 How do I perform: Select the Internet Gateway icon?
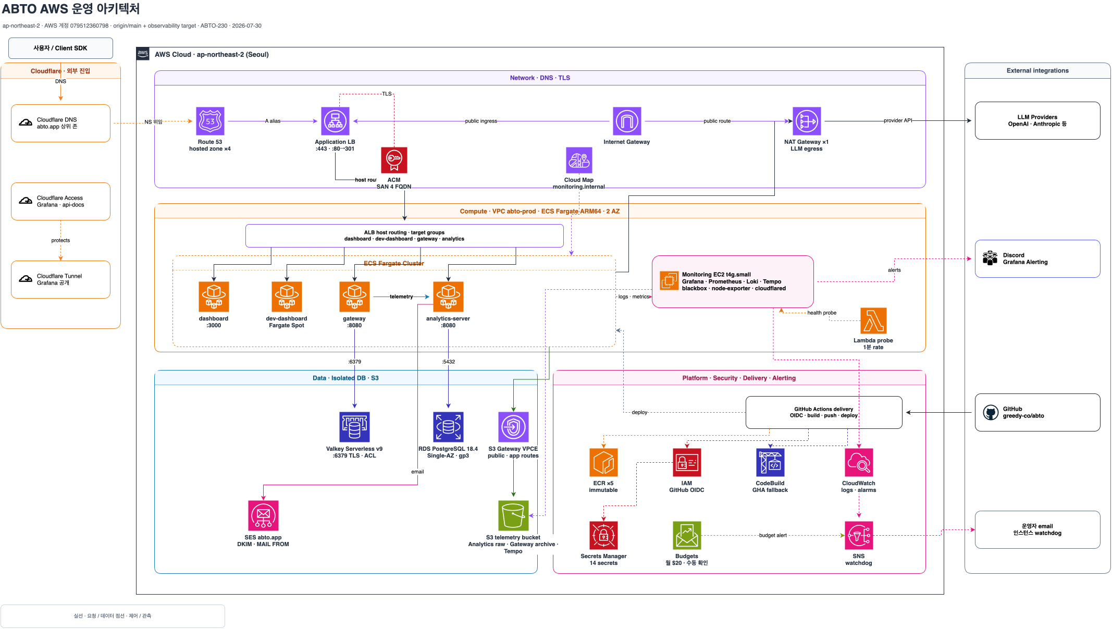(x=627, y=121)
